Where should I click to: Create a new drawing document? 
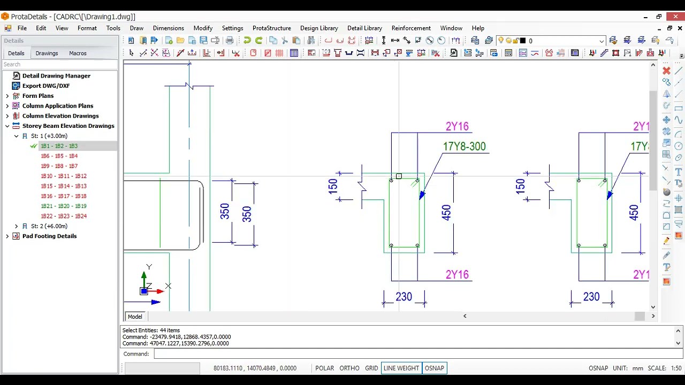pos(169,41)
